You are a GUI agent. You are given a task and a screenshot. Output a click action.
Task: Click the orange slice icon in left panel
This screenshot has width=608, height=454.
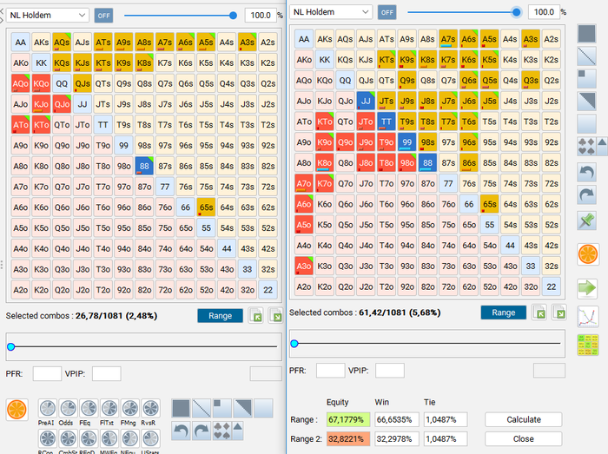(17, 410)
